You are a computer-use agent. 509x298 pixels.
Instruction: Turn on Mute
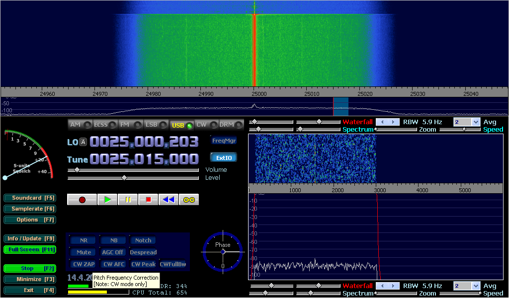(x=84, y=252)
